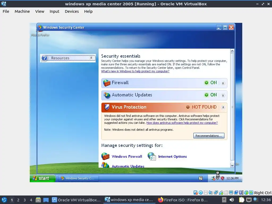Viewport: 272px width, 204px height.
Task: Click VirtualBox display status icon
Action: [x=231, y=193]
